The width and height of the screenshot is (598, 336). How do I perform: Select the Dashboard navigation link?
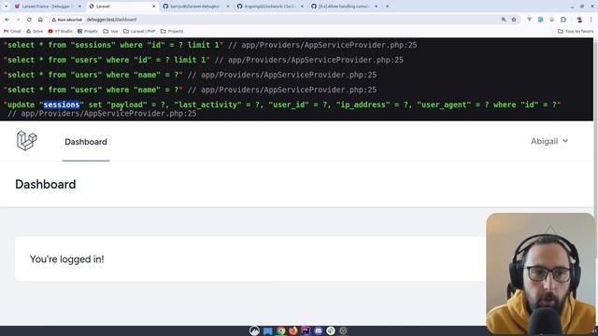pos(86,142)
